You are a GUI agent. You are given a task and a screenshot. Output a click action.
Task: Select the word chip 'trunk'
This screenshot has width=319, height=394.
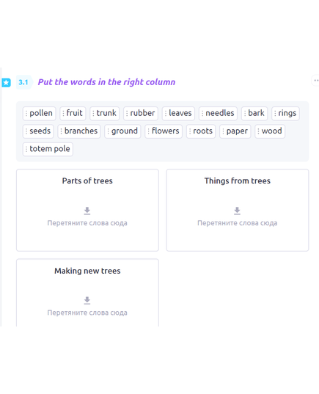point(104,113)
